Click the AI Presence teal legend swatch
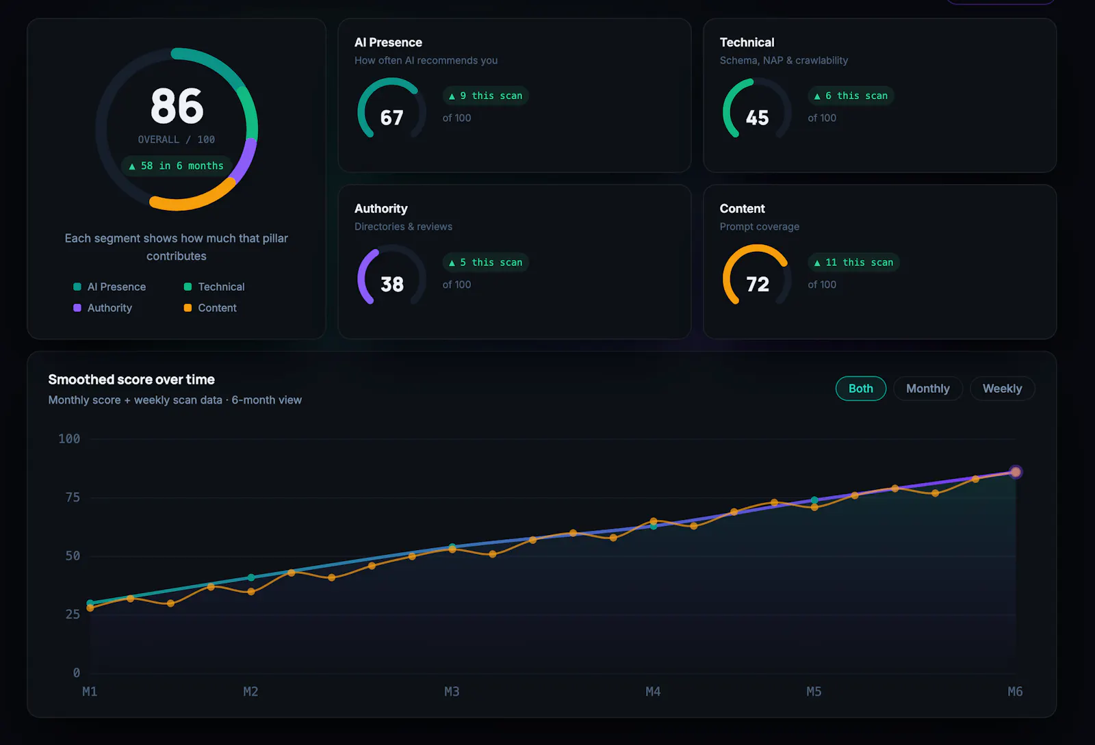1095x745 pixels. tap(77, 287)
